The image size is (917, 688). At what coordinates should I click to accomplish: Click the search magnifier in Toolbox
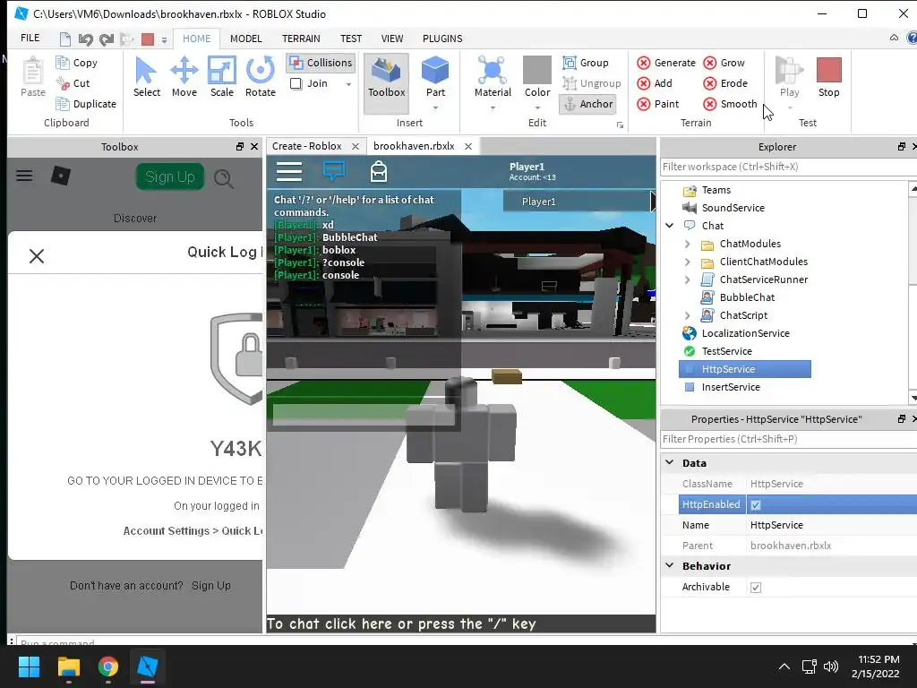coord(223,178)
